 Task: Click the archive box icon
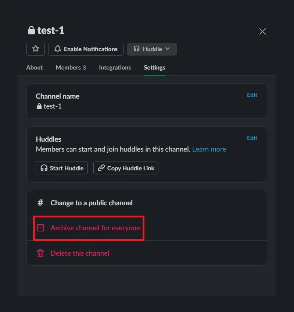click(x=40, y=228)
